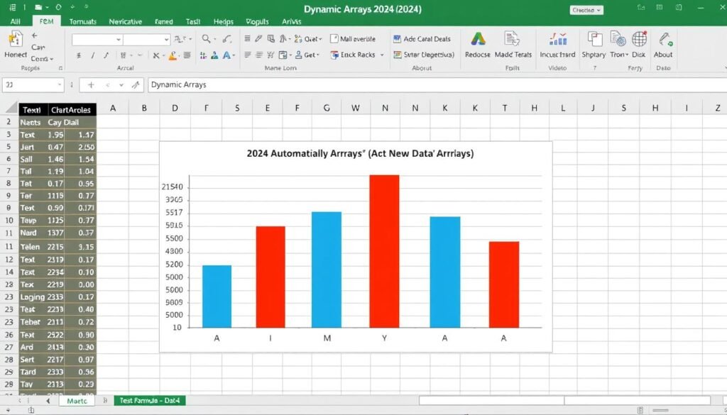This screenshot has height=415, width=727.
Task: Select the tallest red chart bar above Y
Action: click(384, 251)
